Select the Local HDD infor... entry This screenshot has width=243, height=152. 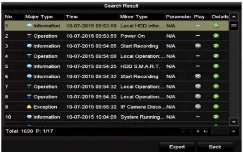click(116, 26)
